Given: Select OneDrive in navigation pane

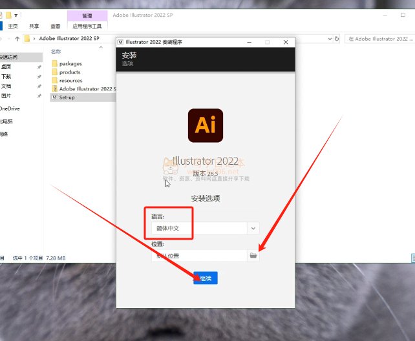Looking at the screenshot, I should tap(10, 108).
